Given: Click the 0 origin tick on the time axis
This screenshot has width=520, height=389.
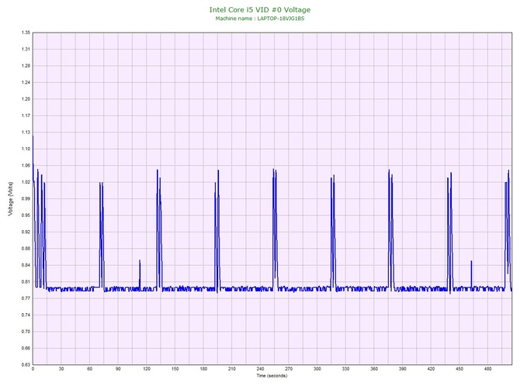Looking at the screenshot, I should [33, 369].
